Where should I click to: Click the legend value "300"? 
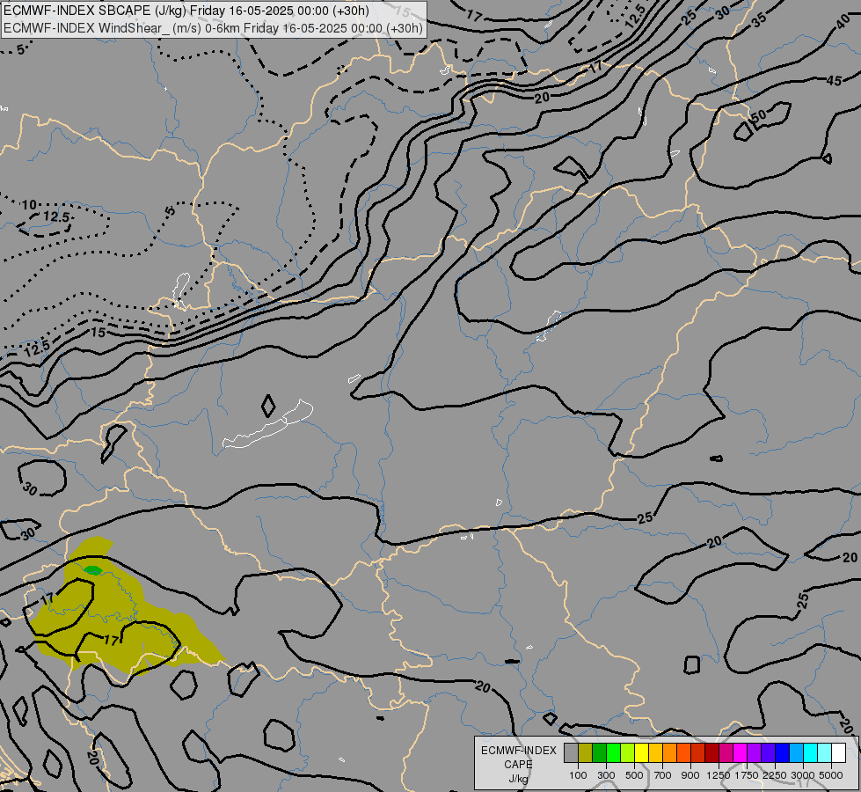click(606, 775)
